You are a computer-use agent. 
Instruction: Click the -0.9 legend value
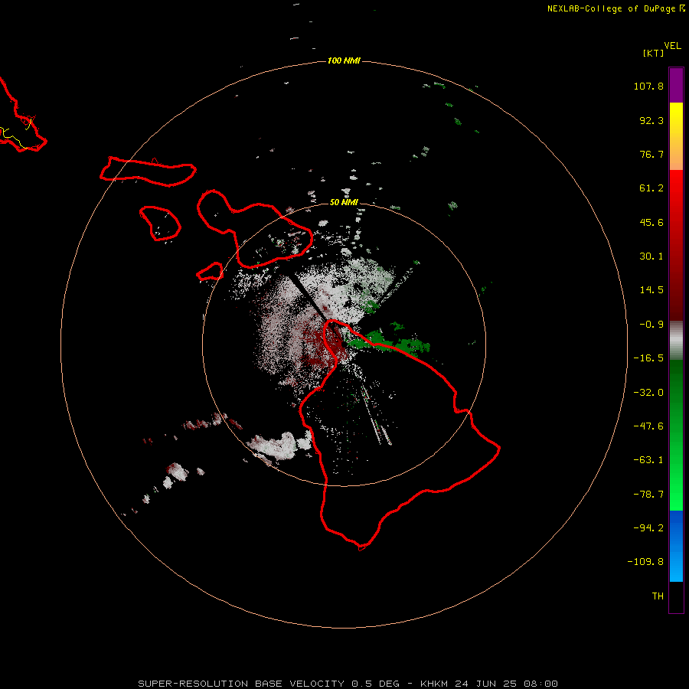pyautogui.click(x=651, y=325)
